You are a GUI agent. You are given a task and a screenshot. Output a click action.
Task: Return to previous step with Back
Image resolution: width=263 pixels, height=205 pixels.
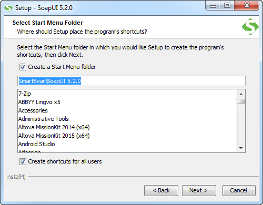(161, 190)
